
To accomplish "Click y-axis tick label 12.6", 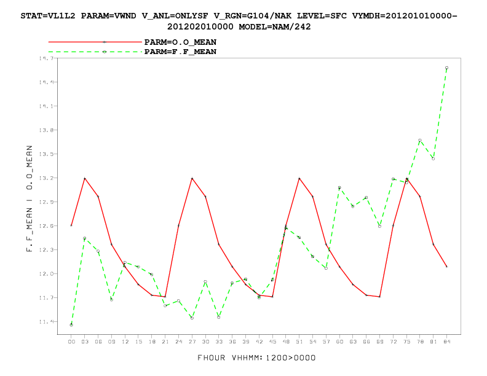I will coord(46,226).
